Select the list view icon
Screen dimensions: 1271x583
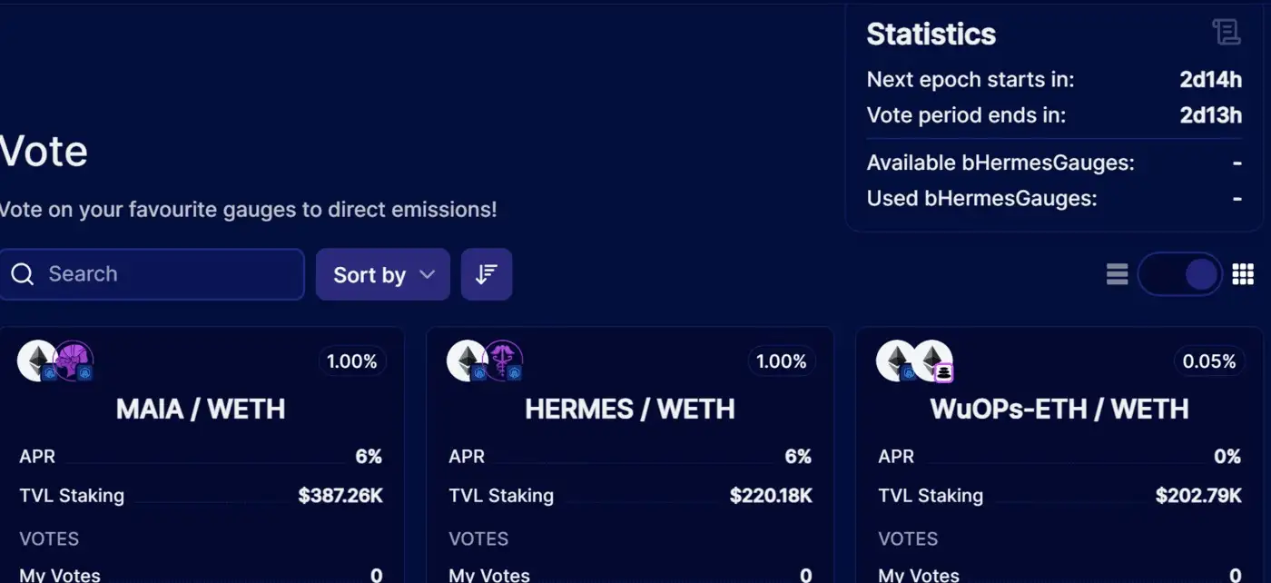[x=1118, y=274]
